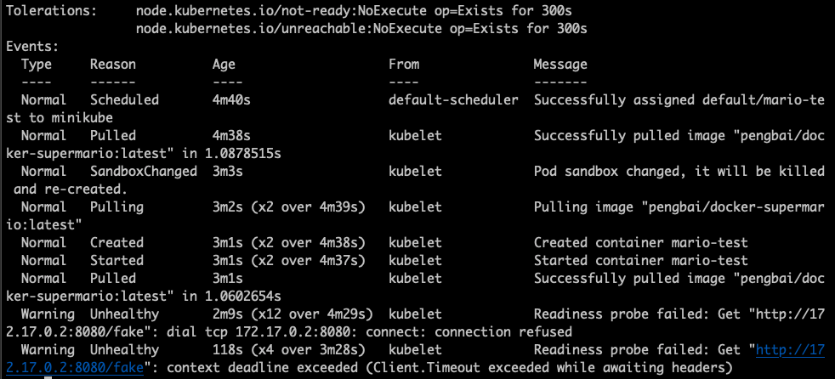The image size is (835, 379).
Task: Click the Message column header
Action: coord(560,65)
